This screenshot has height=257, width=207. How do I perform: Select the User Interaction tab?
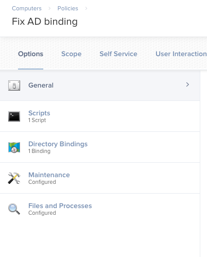tap(181, 54)
